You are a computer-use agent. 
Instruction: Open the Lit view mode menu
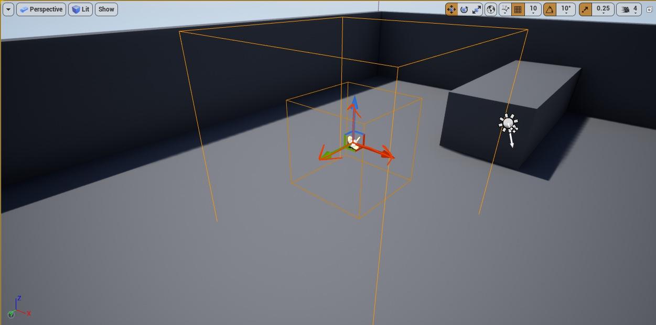[80, 9]
